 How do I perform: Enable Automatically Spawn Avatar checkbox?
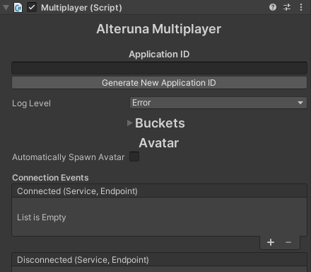134,157
